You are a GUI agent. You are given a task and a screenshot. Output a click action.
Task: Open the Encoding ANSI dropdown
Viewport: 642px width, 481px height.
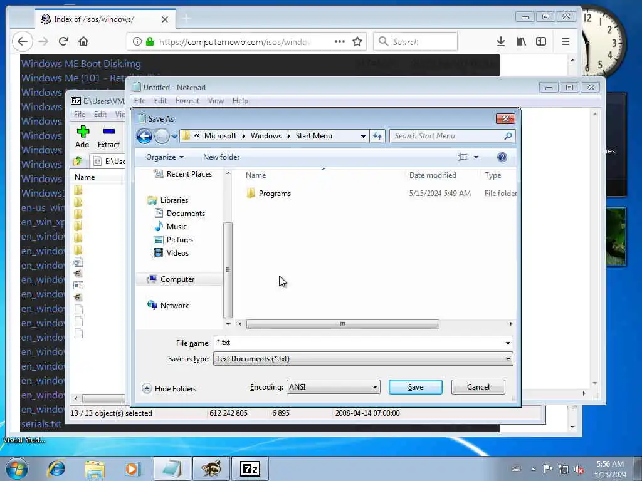pyautogui.click(x=334, y=387)
